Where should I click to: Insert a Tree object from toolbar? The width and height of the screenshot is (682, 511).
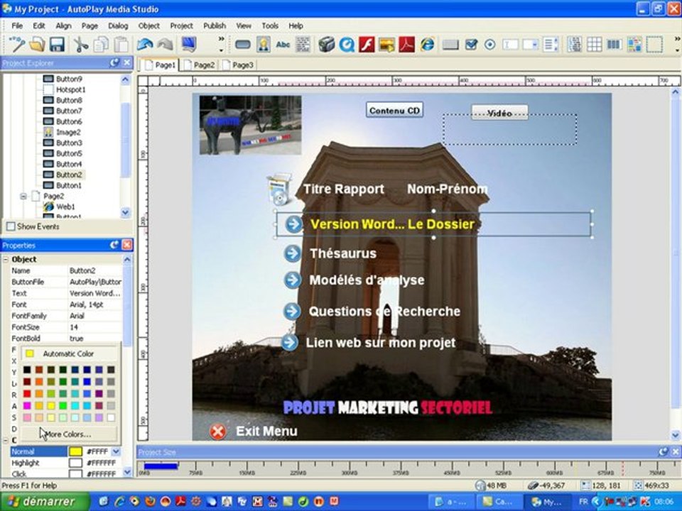574,44
